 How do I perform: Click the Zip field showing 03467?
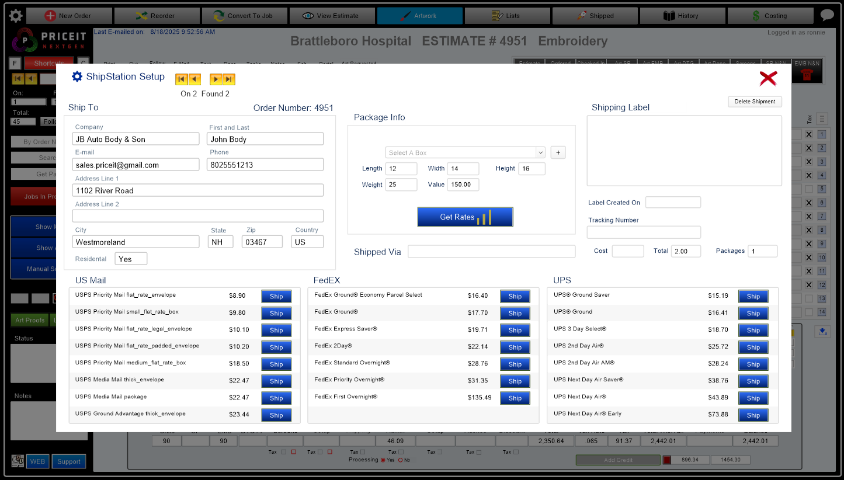click(x=262, y=242)
